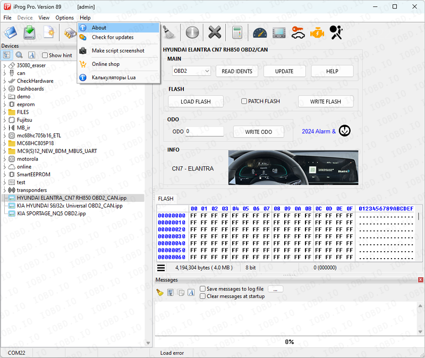
Task: Select Калькуляторы Lua menu item
Action: point(118,78)
